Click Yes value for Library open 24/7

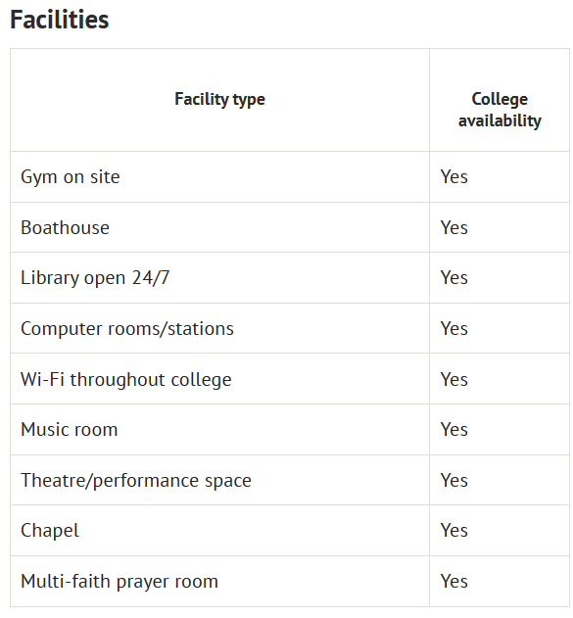[454, 278]
